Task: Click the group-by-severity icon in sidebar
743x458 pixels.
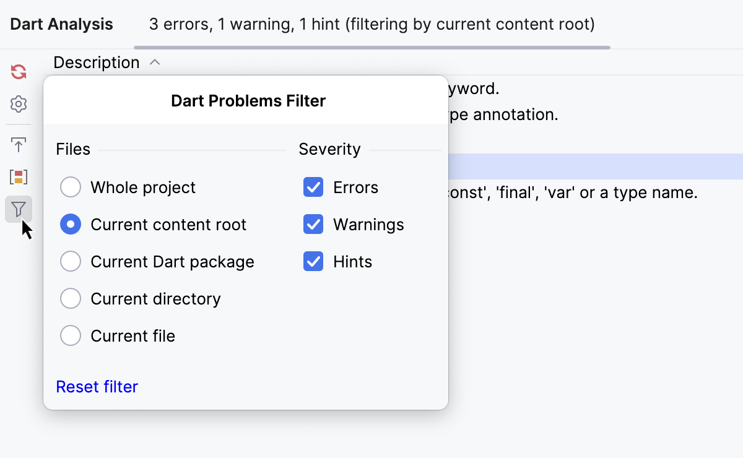Action: pyautogui.click(x=18, y=176)
